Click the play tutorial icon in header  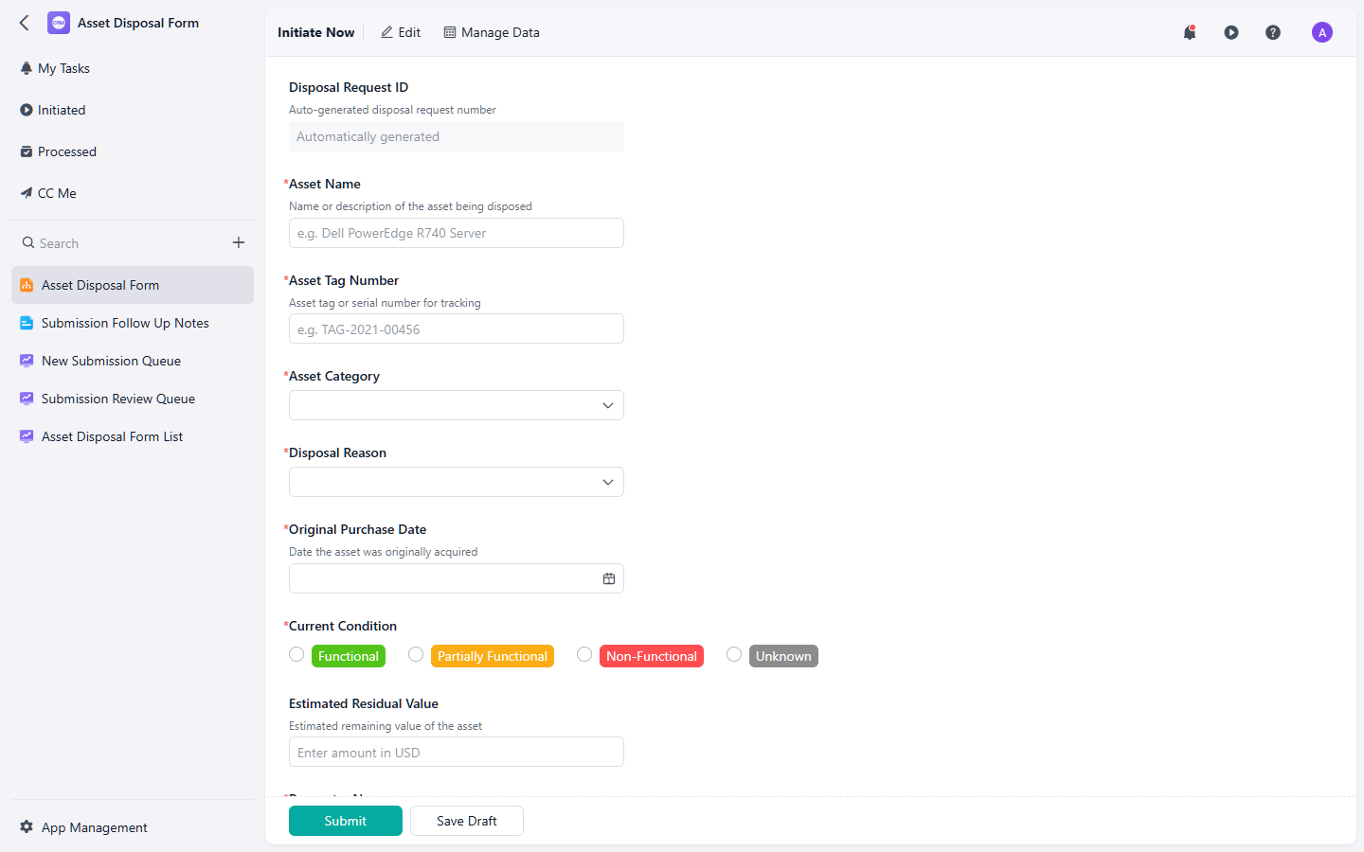pyautogui.click(x=1231, y=32)
